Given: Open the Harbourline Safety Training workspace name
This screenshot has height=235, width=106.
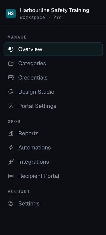Looking at the screenshot, I should 55,10.
